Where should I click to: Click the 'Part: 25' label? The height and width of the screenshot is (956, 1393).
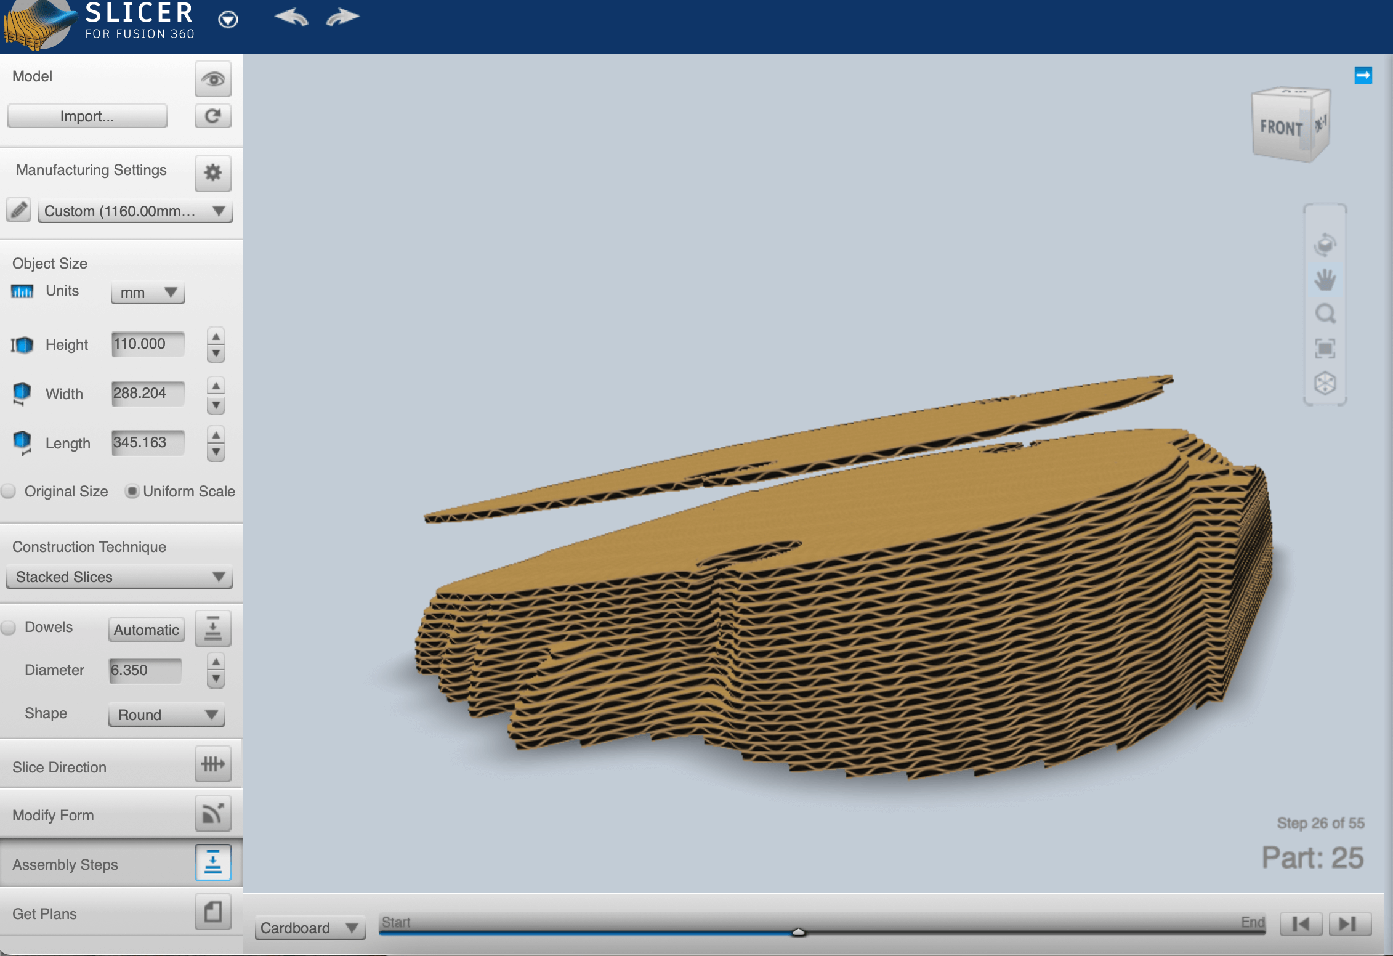(x=1312, y=857)
